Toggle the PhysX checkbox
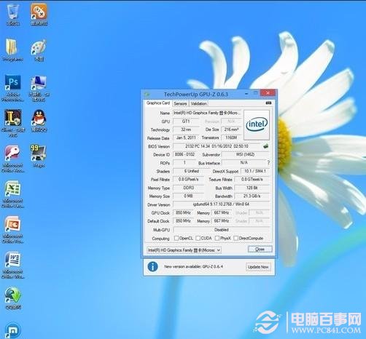This screenshot has height=339, width=366. [217, 238]
